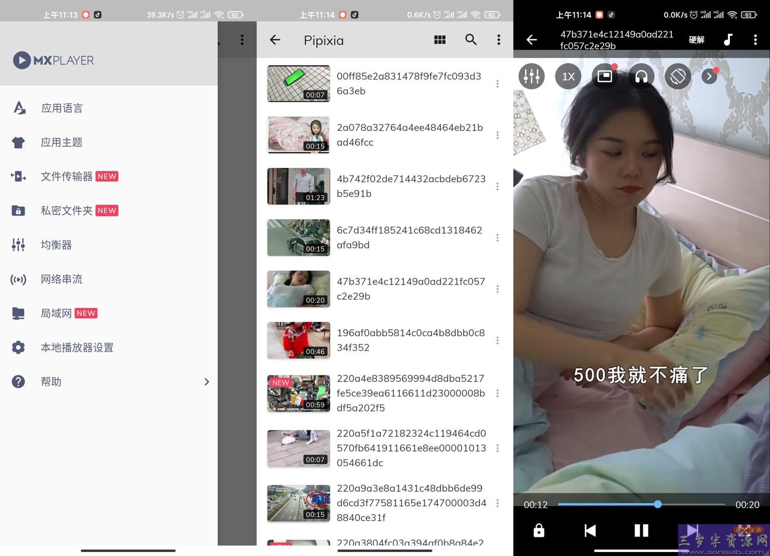Open 本地播放器设置
The width and height of the screenshot is (770, 556).
pyautogui.click(x=109, y=348)
